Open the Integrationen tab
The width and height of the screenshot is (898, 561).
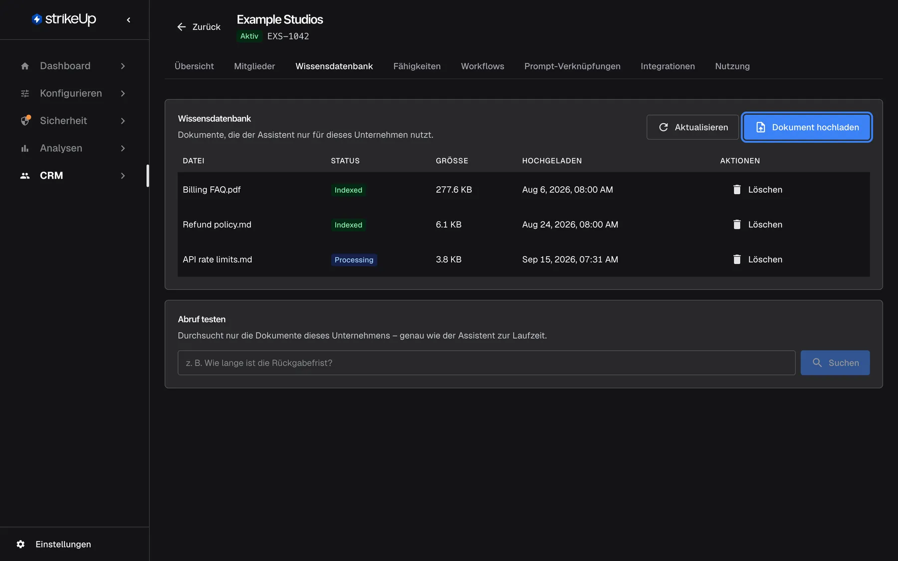pyautogui.click(x=668, y=66)
